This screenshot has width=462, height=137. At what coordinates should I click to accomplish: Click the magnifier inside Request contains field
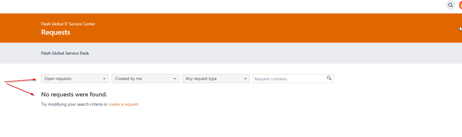click(x=329, y=78)
